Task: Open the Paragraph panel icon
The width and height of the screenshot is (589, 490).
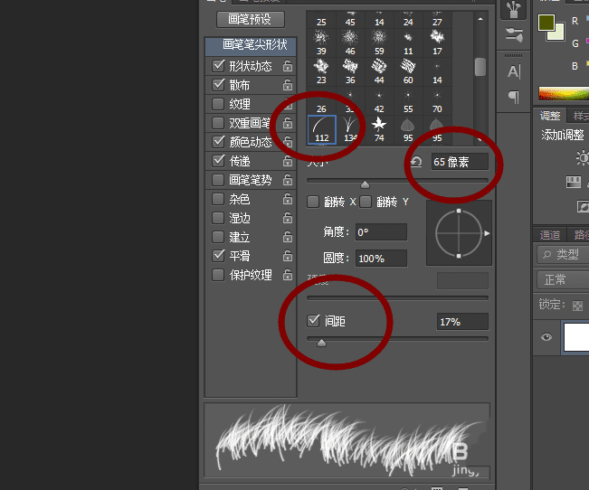Action: 514,97
